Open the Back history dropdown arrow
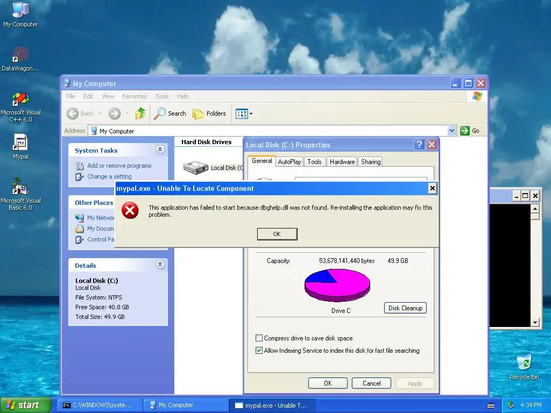551x413 pixels. pos(100,113)
